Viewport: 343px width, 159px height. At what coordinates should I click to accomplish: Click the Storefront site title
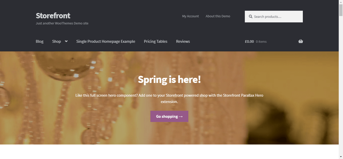pyautogui.click(x=53, y=16)
